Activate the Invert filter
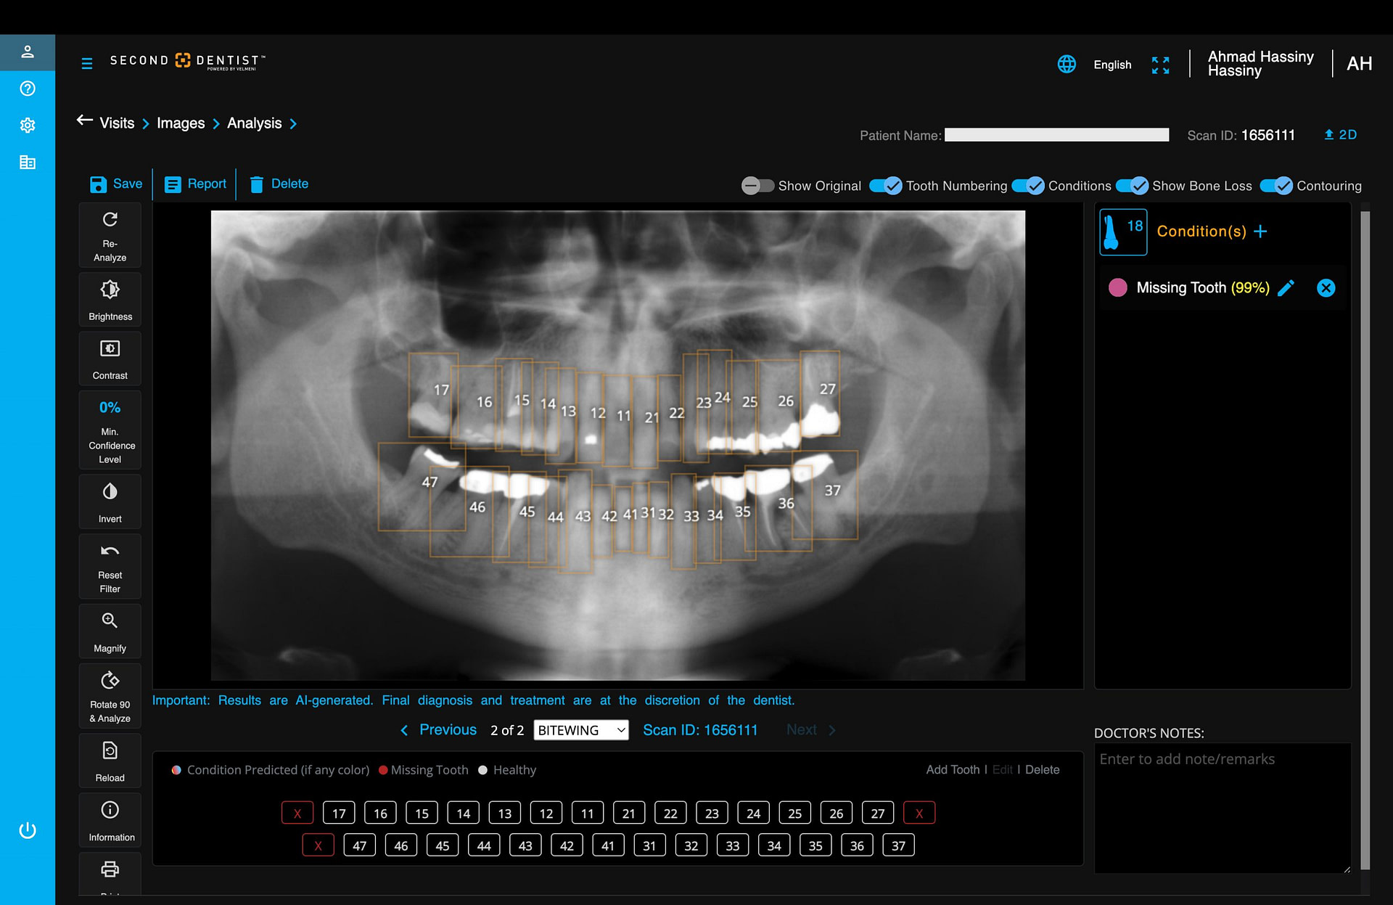Viewport: 1393px width, 905px height. click(x=110, y=501)
